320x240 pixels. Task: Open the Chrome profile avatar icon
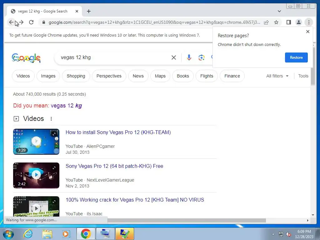tap(298, 22)
